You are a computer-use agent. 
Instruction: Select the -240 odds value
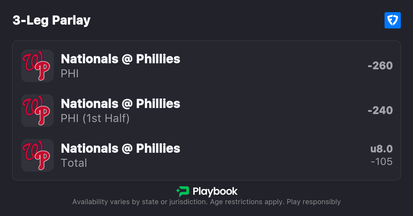click(380, 111)
